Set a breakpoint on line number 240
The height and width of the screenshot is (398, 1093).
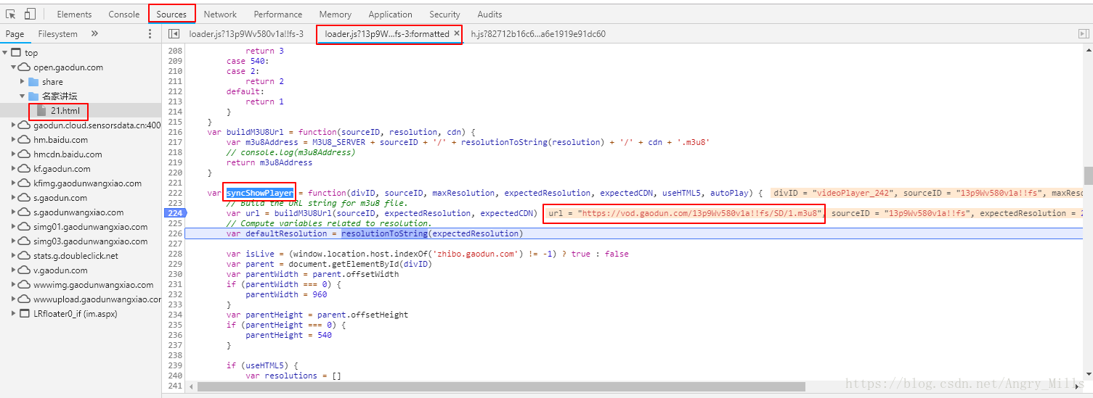pyautogui.click(x=174, y=376)
